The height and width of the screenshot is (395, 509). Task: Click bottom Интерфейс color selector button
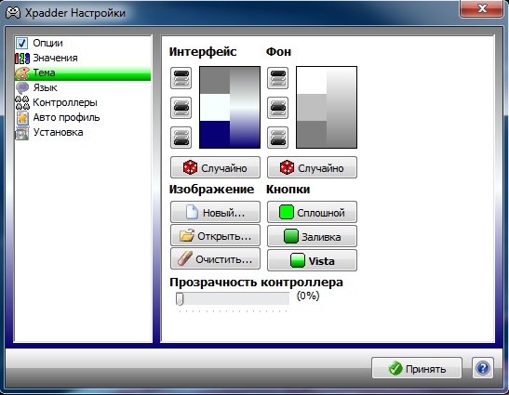pos(181,138)
